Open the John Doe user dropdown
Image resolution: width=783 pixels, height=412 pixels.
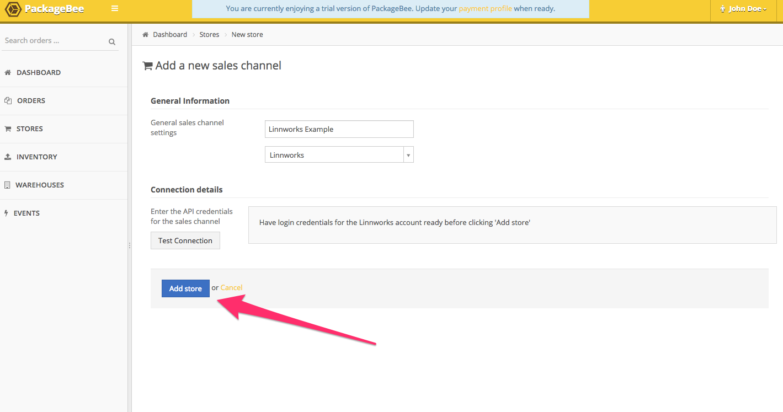(743, 9)
